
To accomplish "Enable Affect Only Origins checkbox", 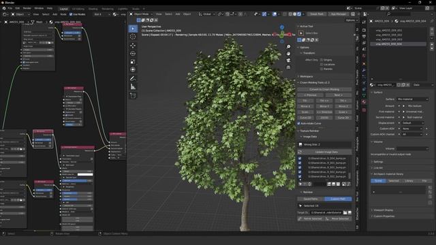I will point(322,60).
